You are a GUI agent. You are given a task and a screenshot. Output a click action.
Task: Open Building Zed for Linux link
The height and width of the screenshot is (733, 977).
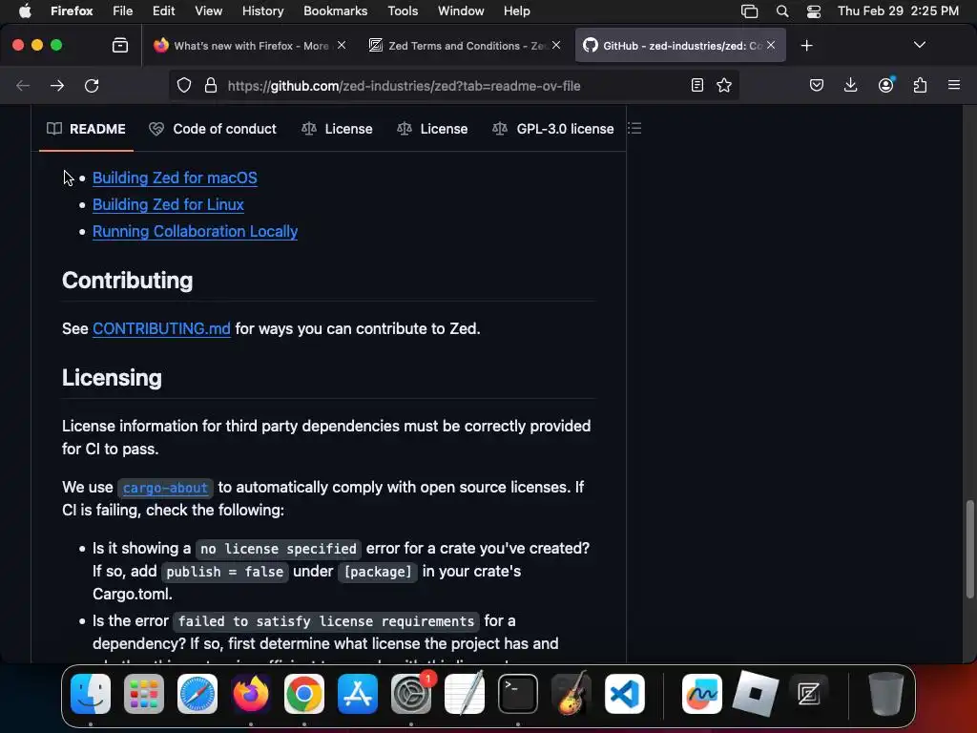pyautogui.click(x=168, y=205)
